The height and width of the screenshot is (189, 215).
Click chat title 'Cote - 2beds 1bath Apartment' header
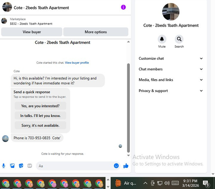pyautogui.click(x=41, y=8)
